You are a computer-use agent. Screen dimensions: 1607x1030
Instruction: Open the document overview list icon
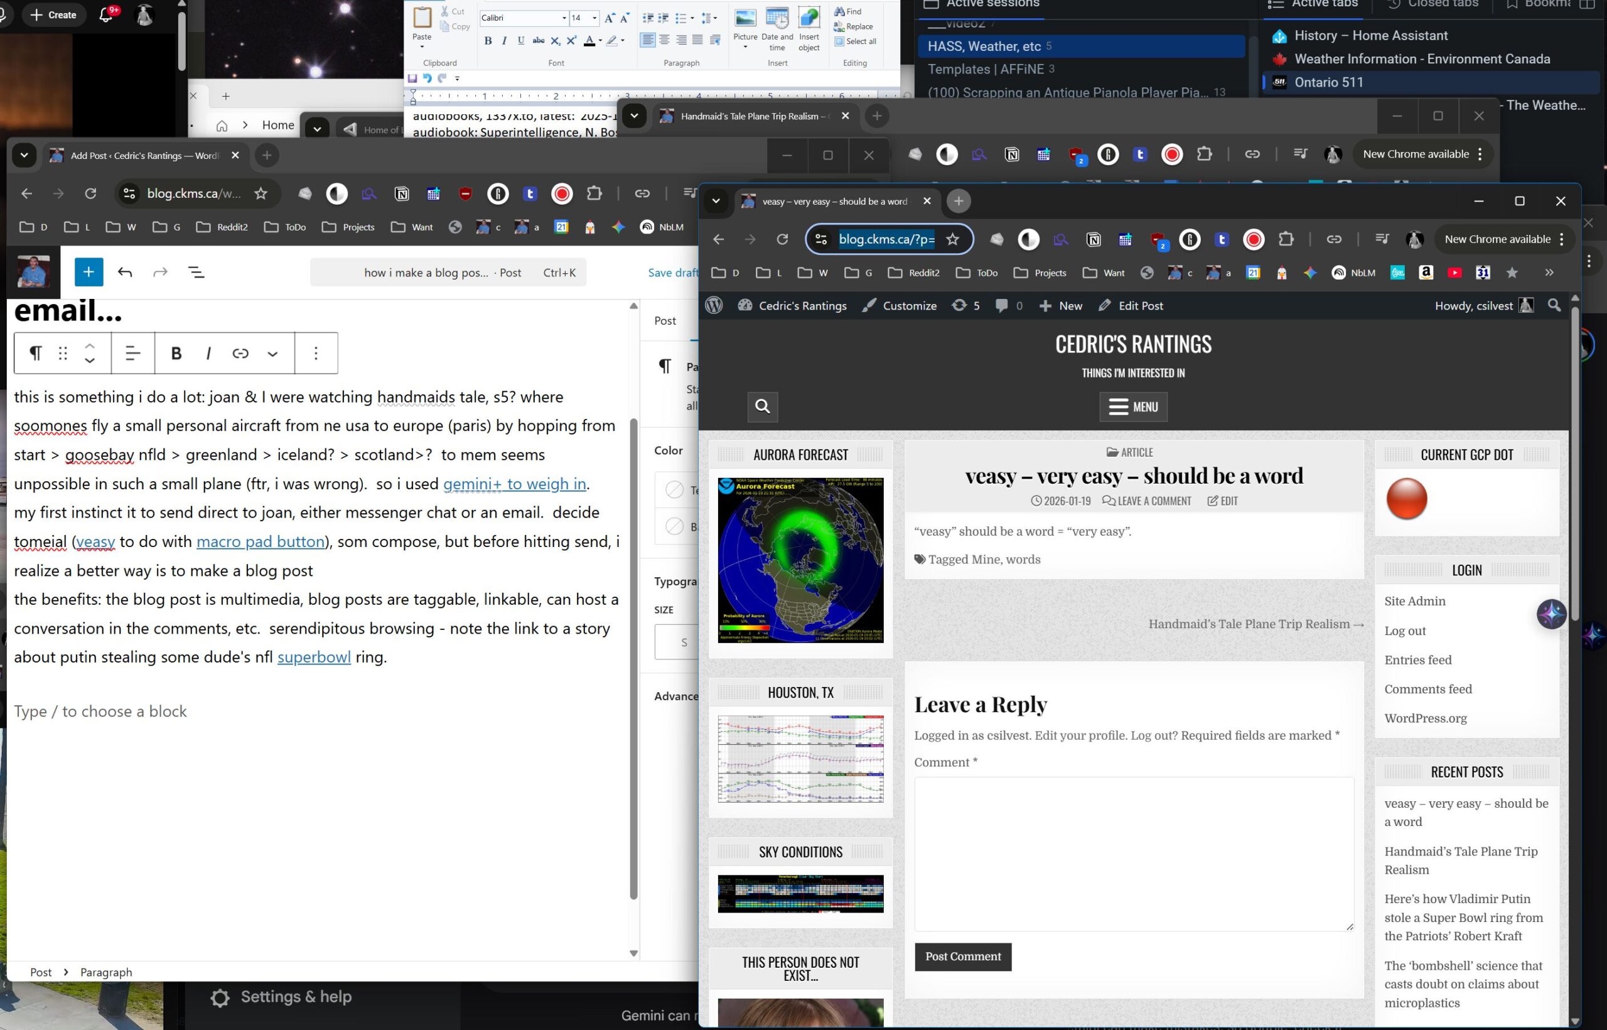(x=196, y=272)
